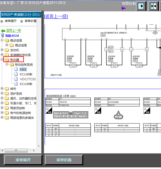Click the 制动器 open folder icon

tap(7, 60)
